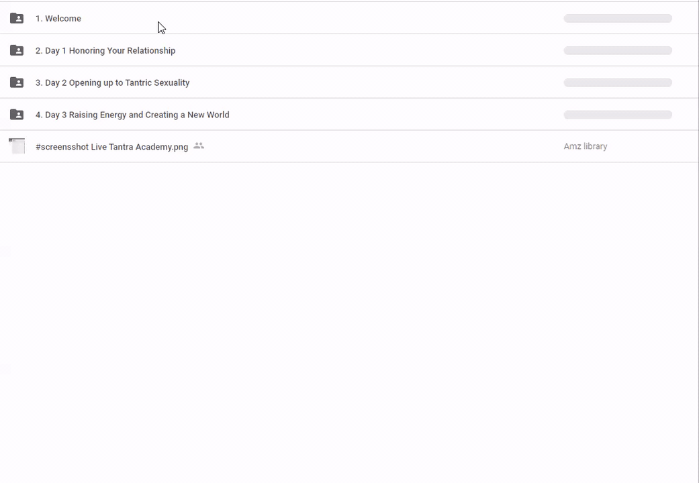Screen dimensions: 699x483
Task: Select the 1. Welcome folder name
Action: coord(58,19)
